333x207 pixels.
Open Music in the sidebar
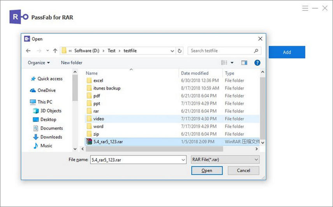point(43,146)
